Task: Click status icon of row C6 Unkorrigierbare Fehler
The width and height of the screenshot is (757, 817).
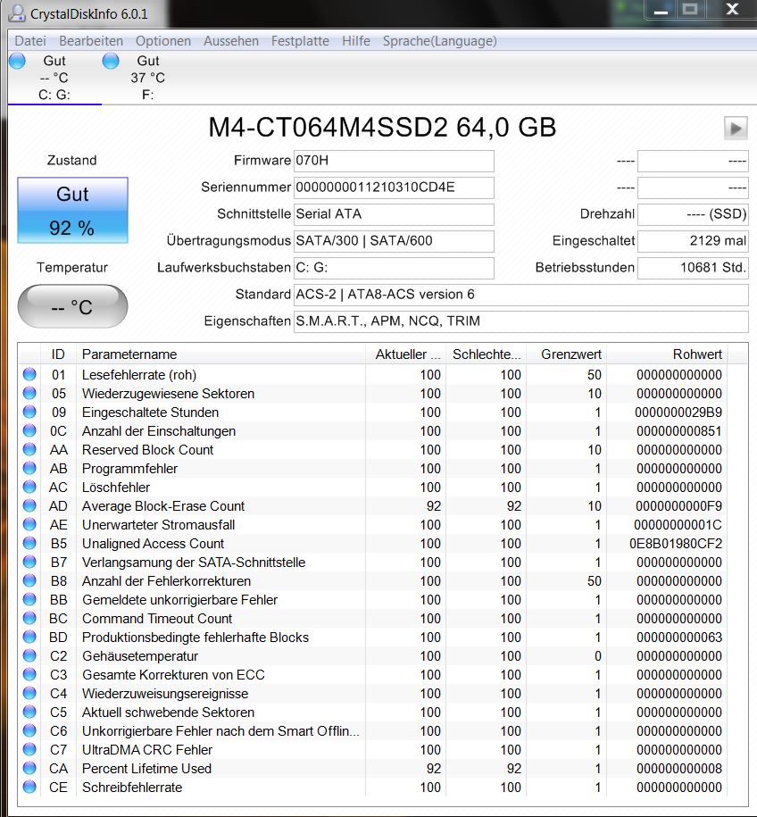Action: 29,730
